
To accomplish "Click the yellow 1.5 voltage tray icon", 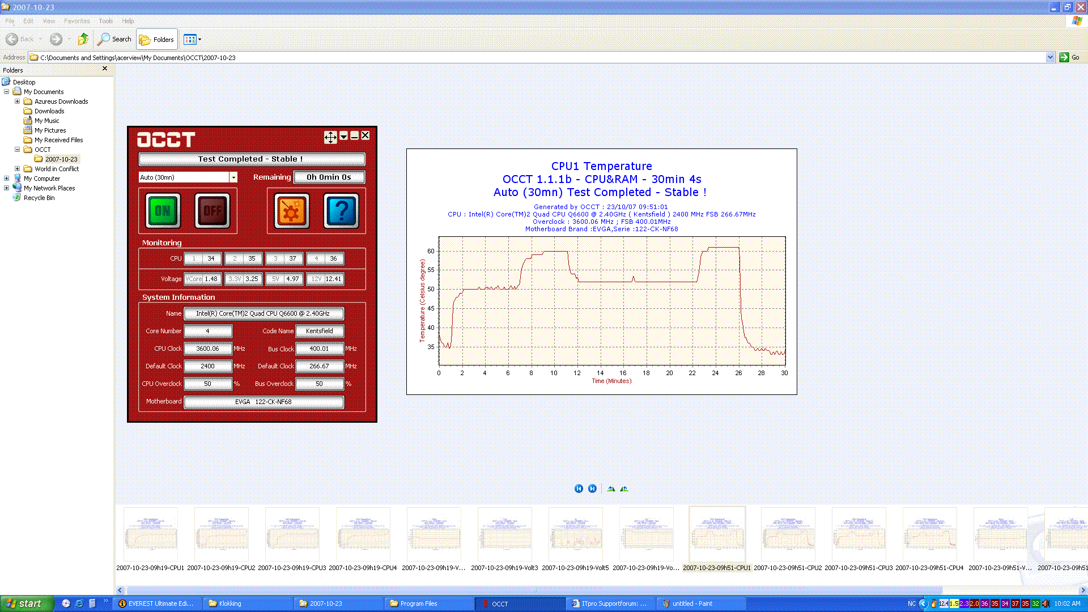I will pyautogui.click(x=954, y=603).
